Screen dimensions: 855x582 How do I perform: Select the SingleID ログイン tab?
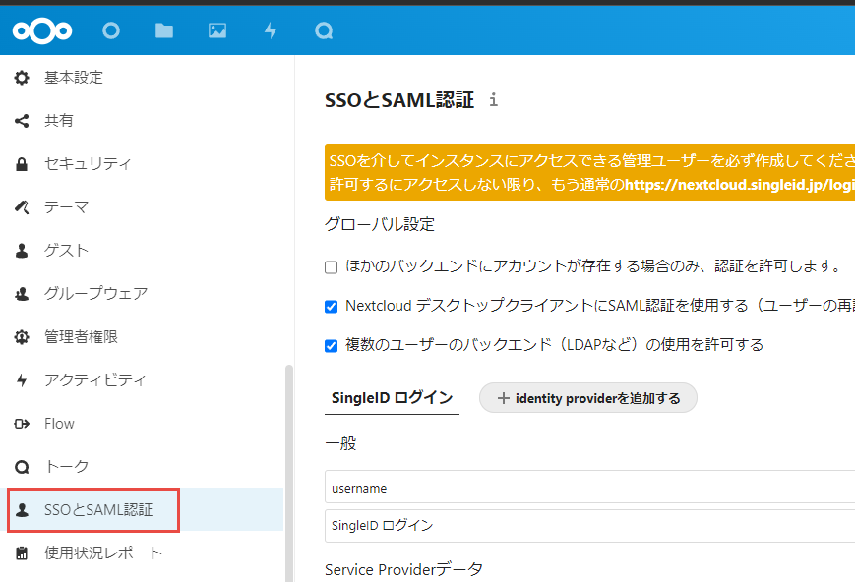click(392, 398)
